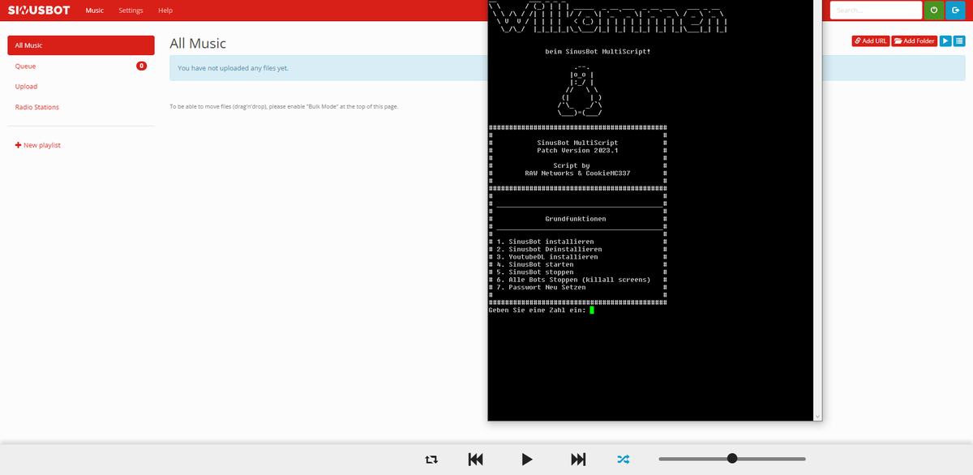Start playback with the play button
Viewport: 973px width, 475px height.
tap(527, 459)
